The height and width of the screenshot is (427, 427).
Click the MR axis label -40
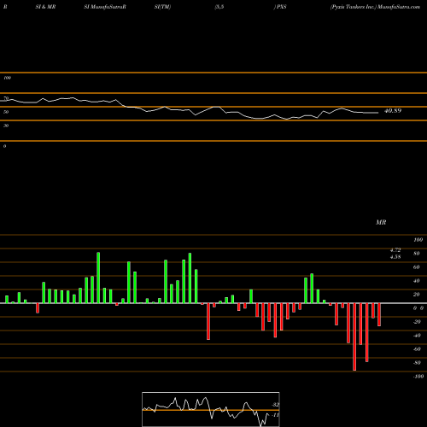[x=417, y=336]
